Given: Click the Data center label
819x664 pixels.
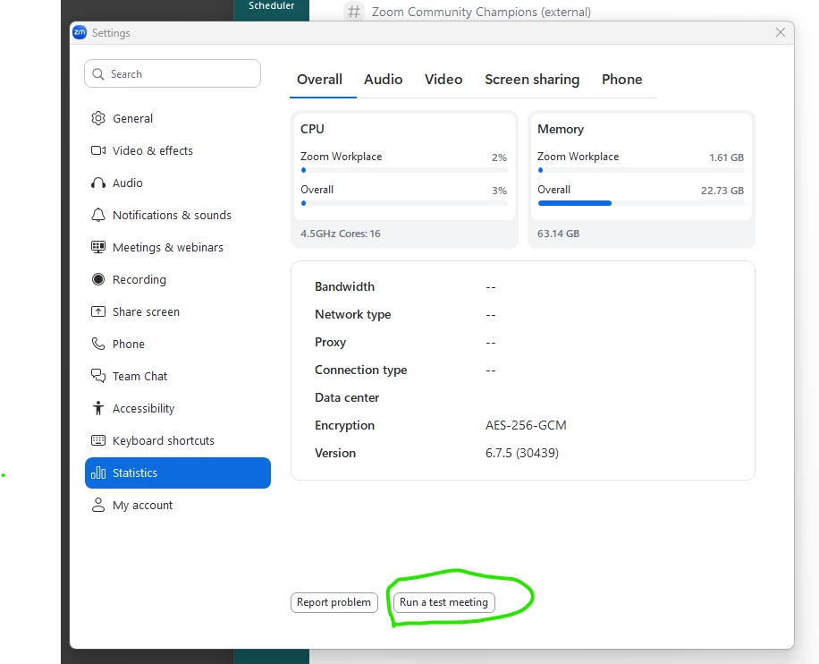Looking at the screenshot, I should pos(347,398).
